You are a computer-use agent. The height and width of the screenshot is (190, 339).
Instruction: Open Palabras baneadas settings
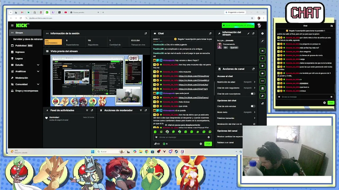[236, 118]
